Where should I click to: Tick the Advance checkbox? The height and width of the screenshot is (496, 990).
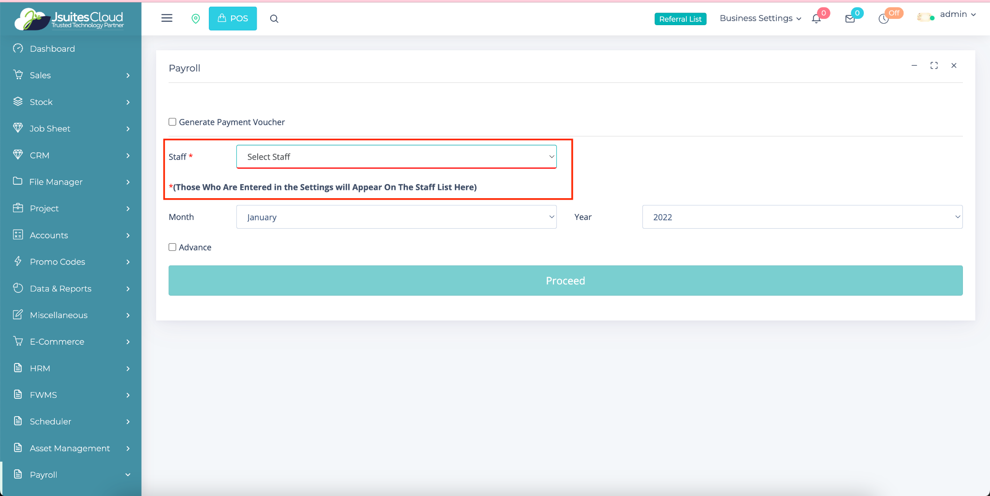click(173, 247)
